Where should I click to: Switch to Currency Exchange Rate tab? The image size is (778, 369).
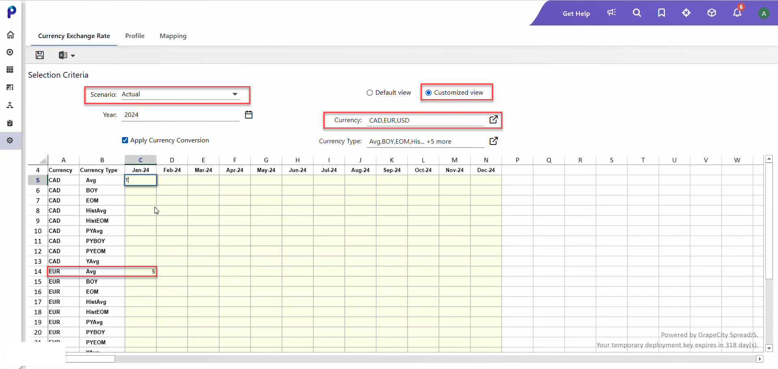[74, 36]
